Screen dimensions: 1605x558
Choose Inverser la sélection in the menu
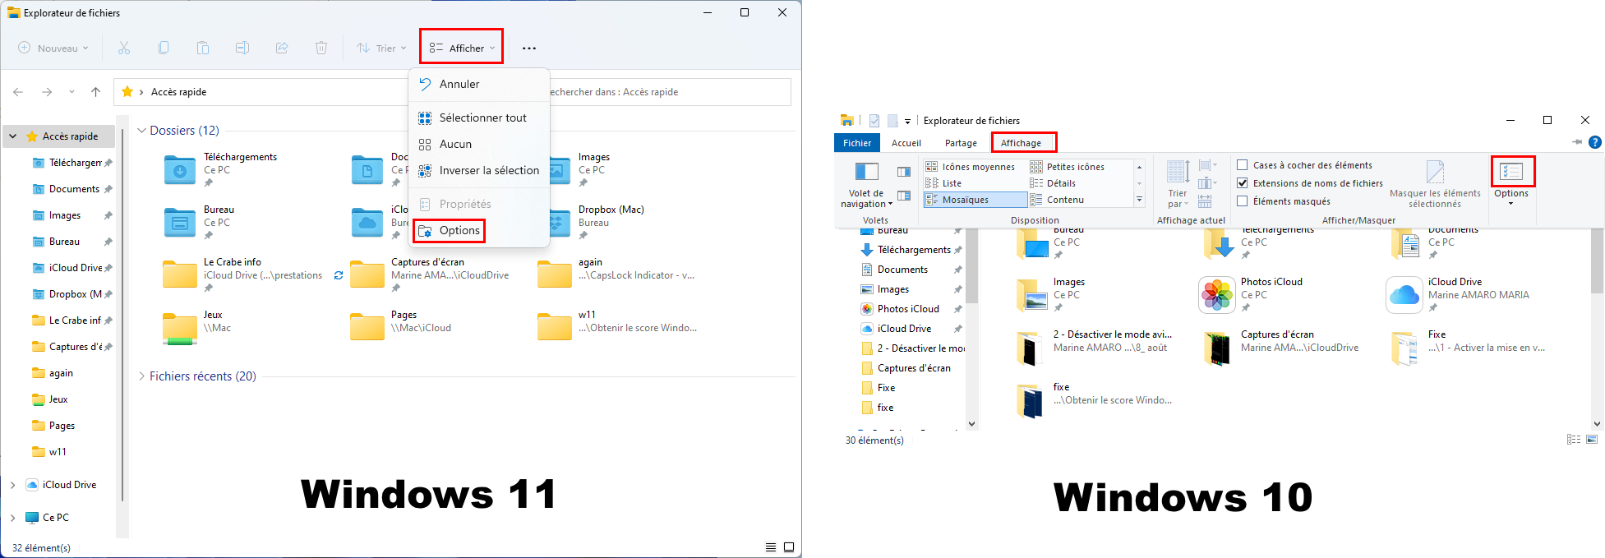coord(479,170)
